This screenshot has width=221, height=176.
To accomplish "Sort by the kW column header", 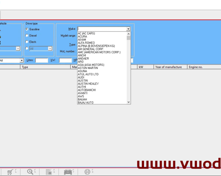I will pos(145,67).
